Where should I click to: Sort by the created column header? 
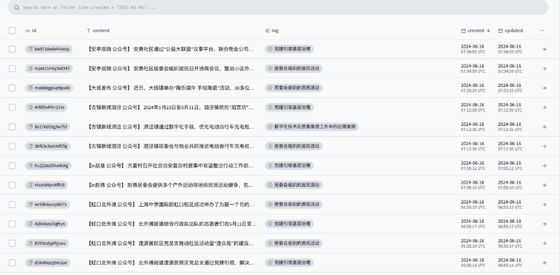pos(476,30)
